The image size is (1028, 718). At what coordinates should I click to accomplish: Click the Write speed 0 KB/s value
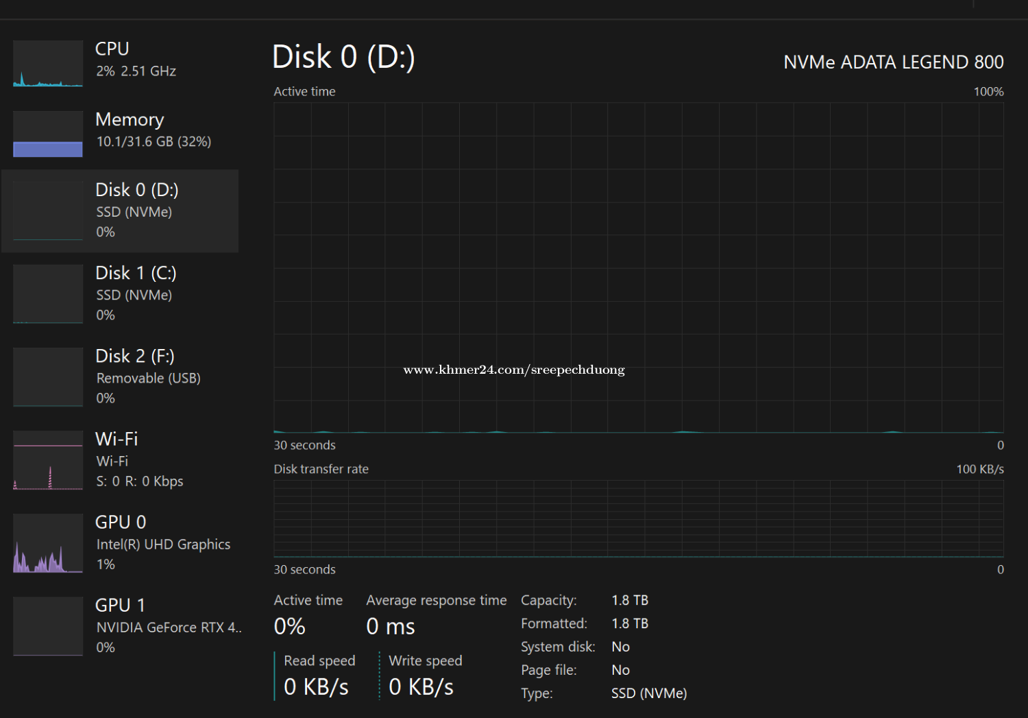[x=421, y=686]
